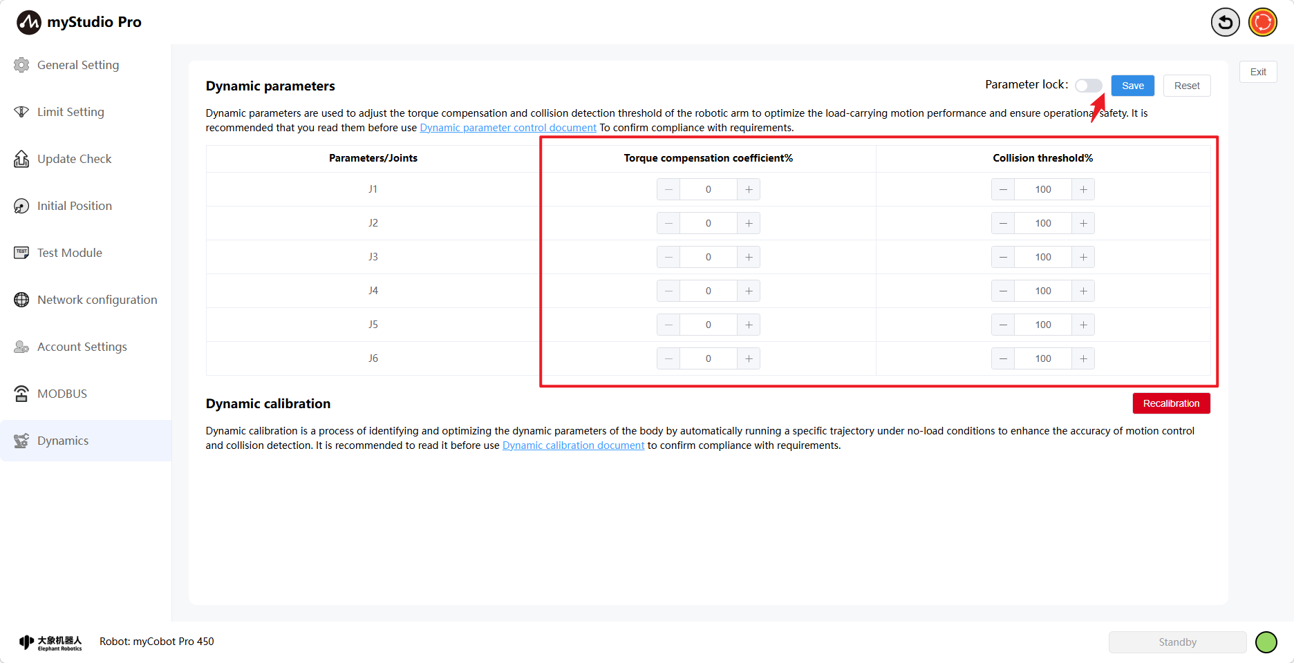1294x663 pixels.
Task: Save the dynamic parameters
Action: click(1132, 86)
